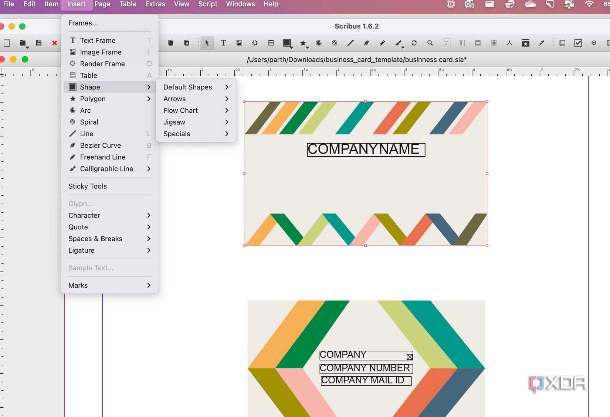Select the Insert Bezier Curve tool
Viewport: 610px width, 417px height.
click(x=100, y=145)
